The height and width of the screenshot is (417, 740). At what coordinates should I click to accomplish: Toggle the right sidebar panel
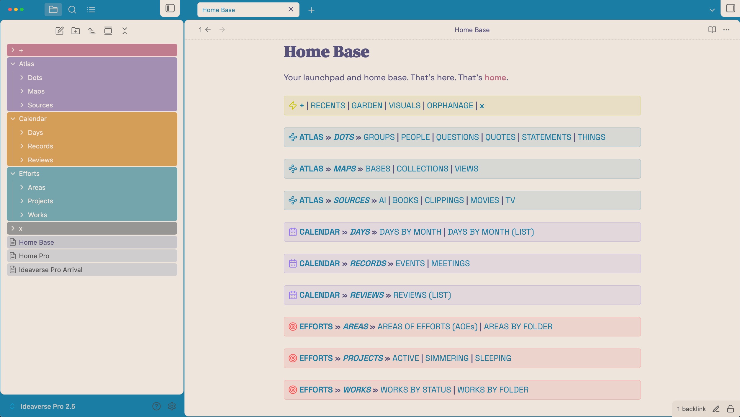(x=730, y=8)
